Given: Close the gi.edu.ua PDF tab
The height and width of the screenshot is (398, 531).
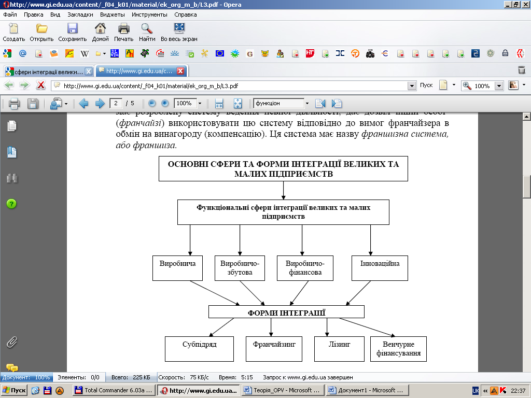Looking at the screenshot, I should [181, 71].
